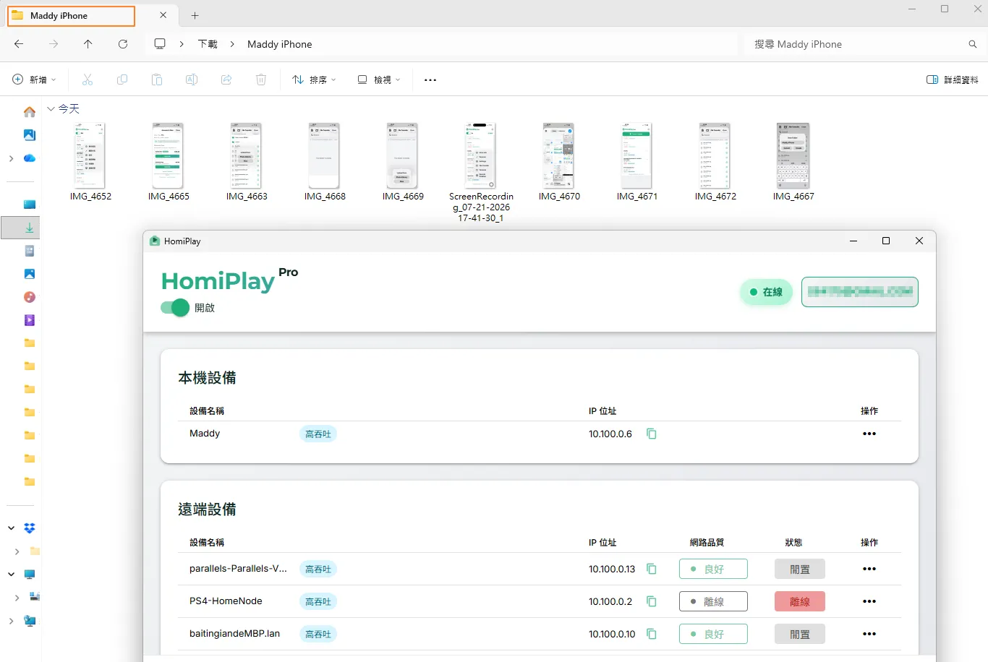Image resolution: width=988 pixels, height=662 pixels.
Task: Click the 閒置 status for parallels device
Action: (x=800, y=569)
